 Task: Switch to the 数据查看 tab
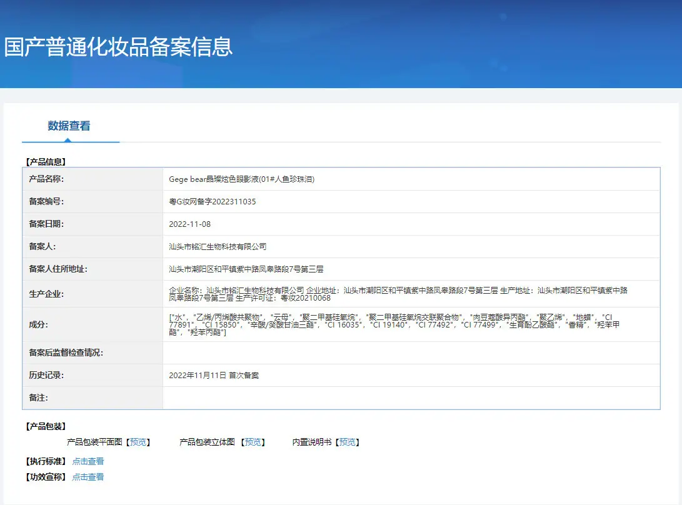(x=69, y=126)
